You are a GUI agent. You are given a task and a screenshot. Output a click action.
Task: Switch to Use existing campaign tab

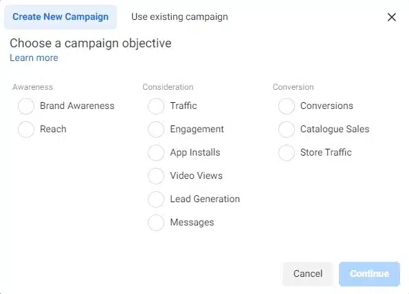(x=179, y=17)
